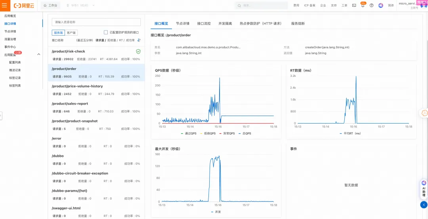Select the /dubbo-params/{hot} interface
This screenshot has height=219, width=428.
(x=96, y=195)
